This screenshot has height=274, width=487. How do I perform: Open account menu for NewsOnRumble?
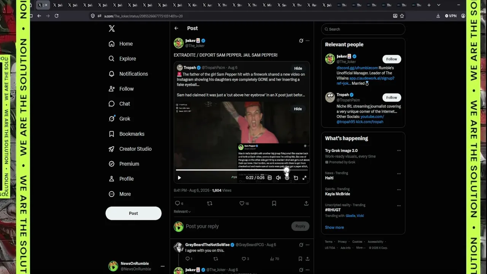(x=162, y=266)
